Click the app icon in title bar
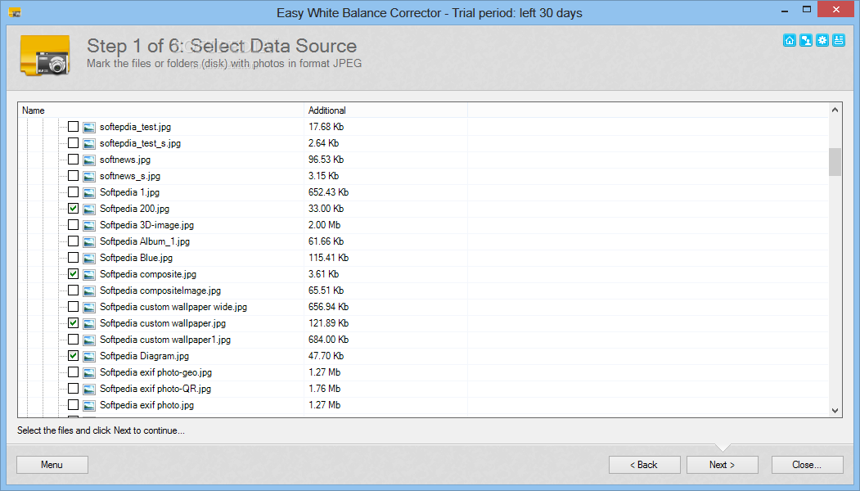860x491 pixels. (15, 12)
